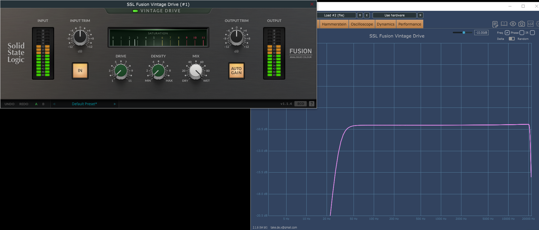Click the -10.00dB value field

click(481, 33)
